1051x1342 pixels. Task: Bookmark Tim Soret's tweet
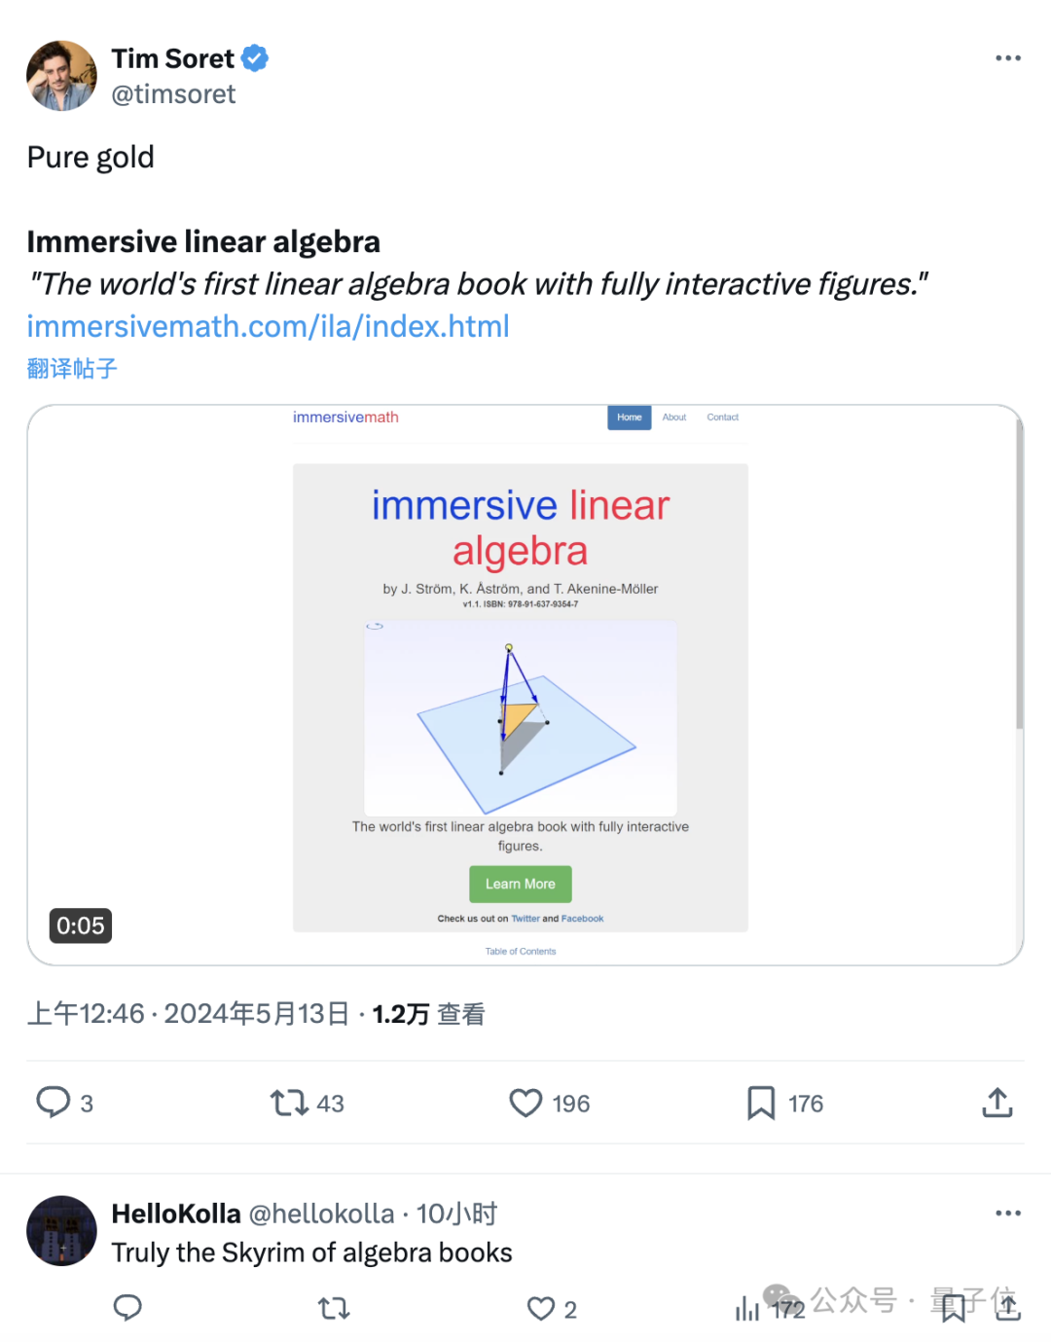pos(761,1103)
